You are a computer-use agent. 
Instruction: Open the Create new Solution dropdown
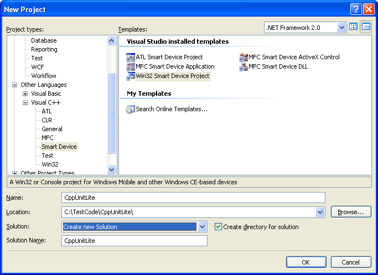(x=202, y=227)
